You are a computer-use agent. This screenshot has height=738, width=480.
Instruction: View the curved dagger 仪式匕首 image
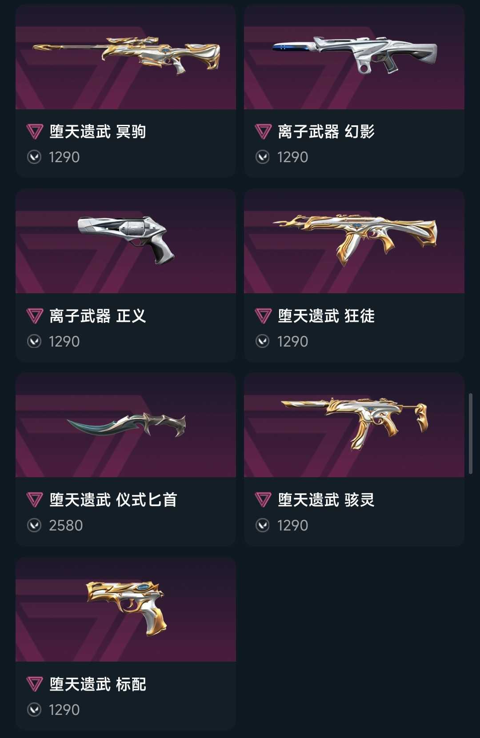pos(126,425)
